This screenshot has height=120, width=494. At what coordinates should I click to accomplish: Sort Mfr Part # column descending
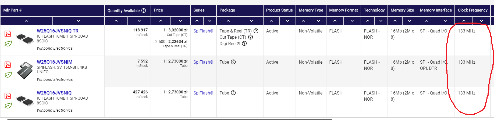(x=78, y=21)
